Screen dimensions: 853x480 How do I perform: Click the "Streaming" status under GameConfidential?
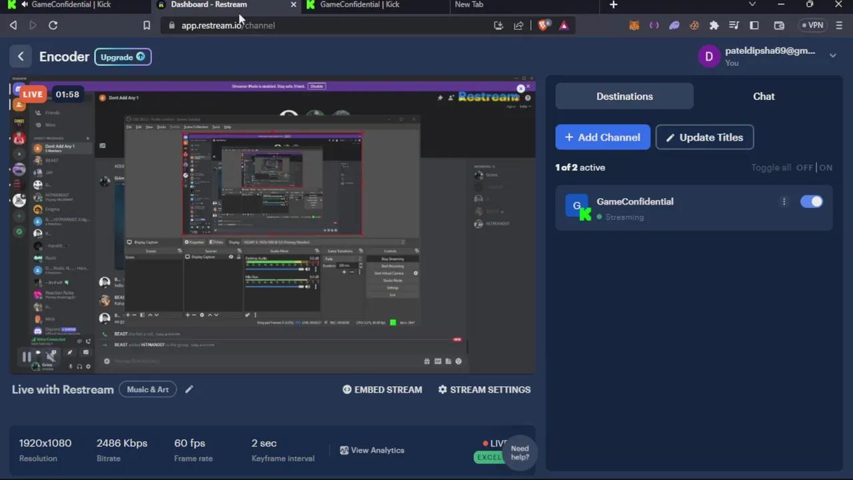pyautogui.click(x=624, y=217)
